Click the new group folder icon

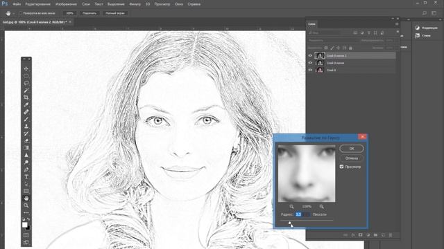point(375,235)
